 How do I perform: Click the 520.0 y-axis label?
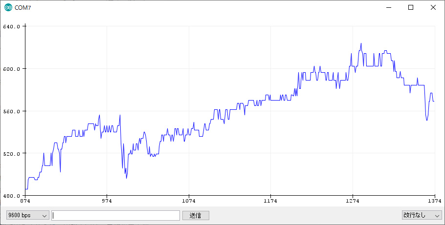point(11,153)
